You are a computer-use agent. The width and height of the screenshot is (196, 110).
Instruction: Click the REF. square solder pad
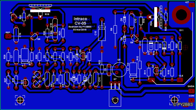pos(8,36)
